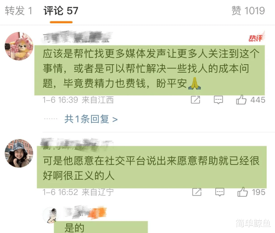
Task: Open the smiling girl with hat avatar
Action: (19, 153)
